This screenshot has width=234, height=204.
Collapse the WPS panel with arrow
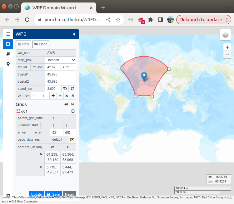(74, 34)
